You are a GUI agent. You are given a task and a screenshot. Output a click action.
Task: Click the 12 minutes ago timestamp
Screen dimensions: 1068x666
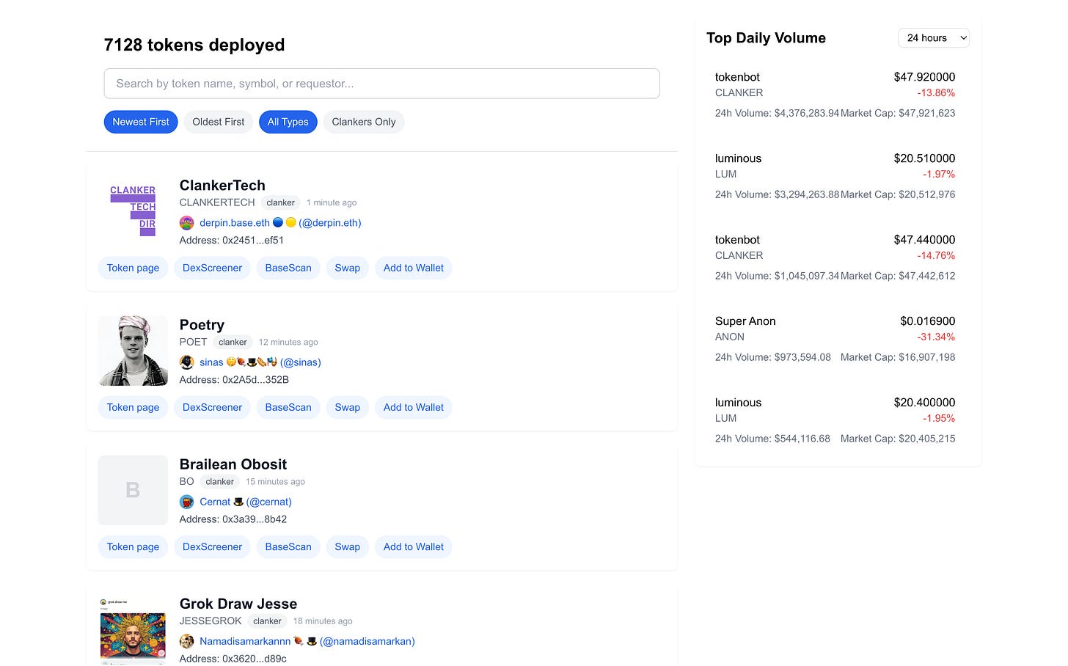click(288, 343)
